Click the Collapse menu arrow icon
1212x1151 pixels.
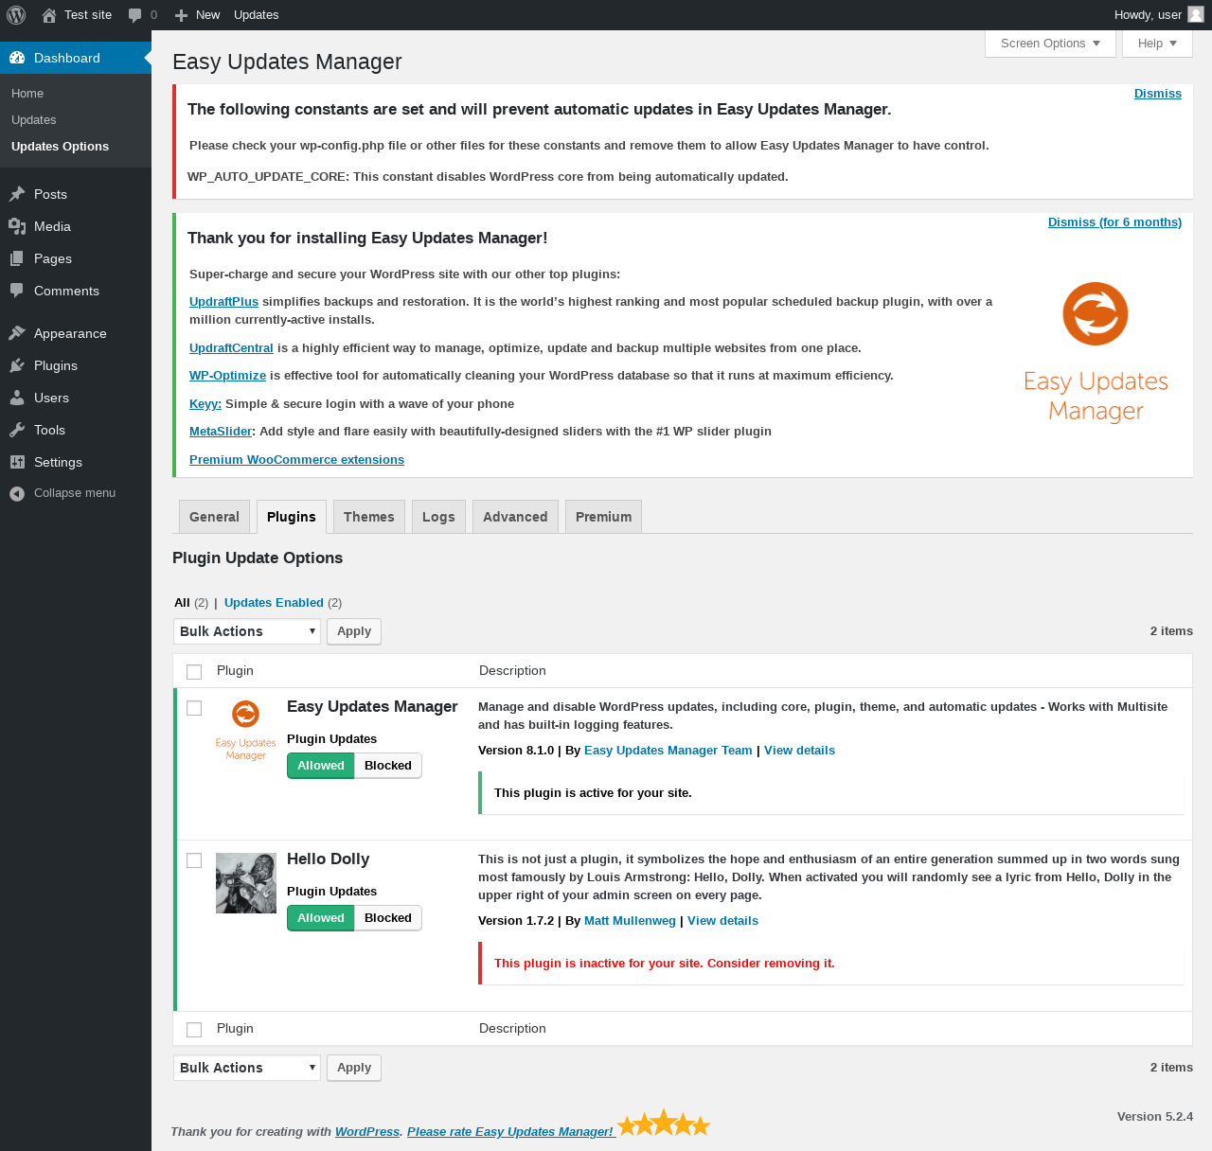click(x=17, y=493)
